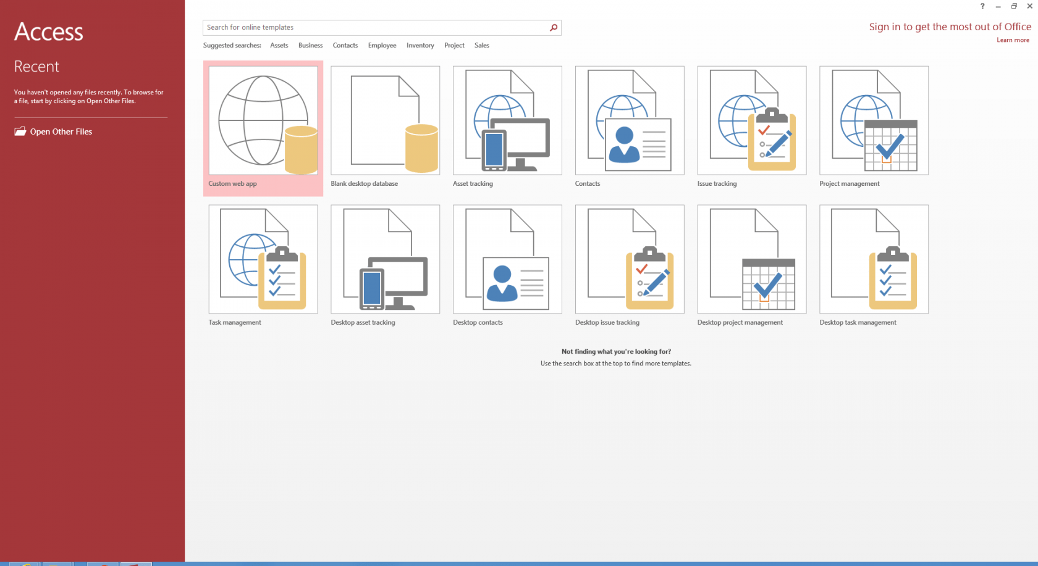Click the Desktop project management label
1038x566 pixels.
pos(740,323)
